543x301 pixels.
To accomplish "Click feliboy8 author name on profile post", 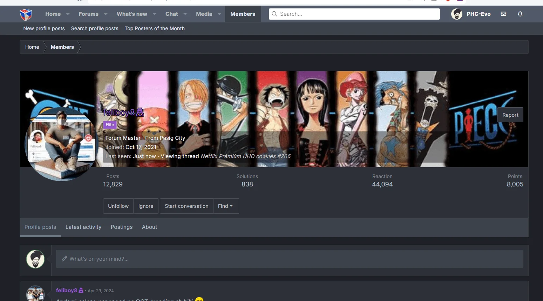I will pyautogui.click(x=67, y=290).
